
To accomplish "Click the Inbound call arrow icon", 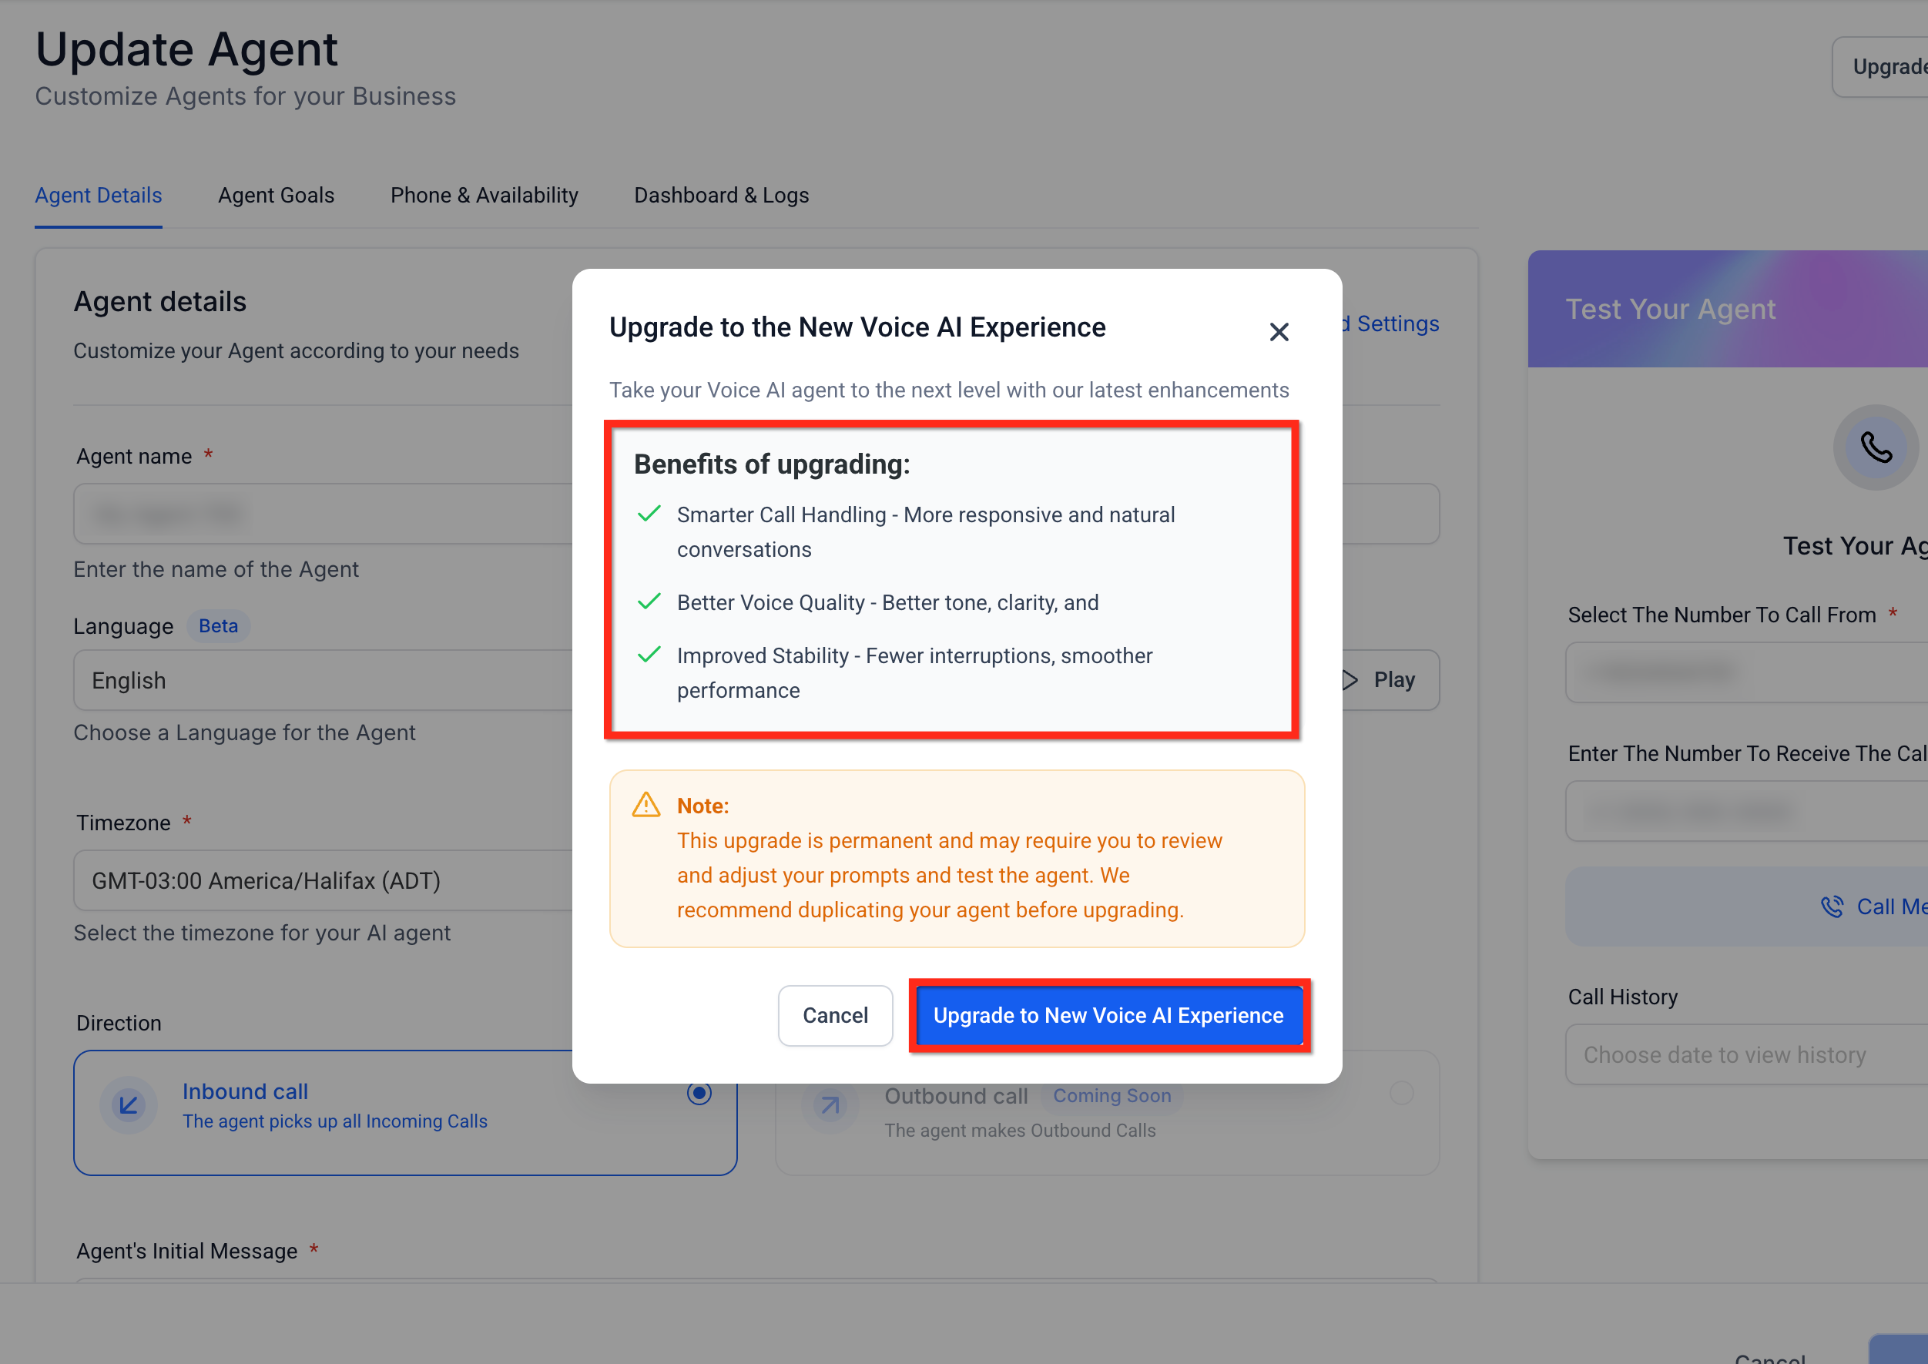I will point(128,1105).
